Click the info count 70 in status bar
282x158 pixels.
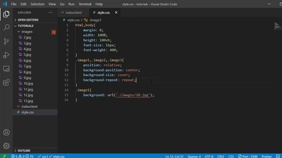click(30, 156)
